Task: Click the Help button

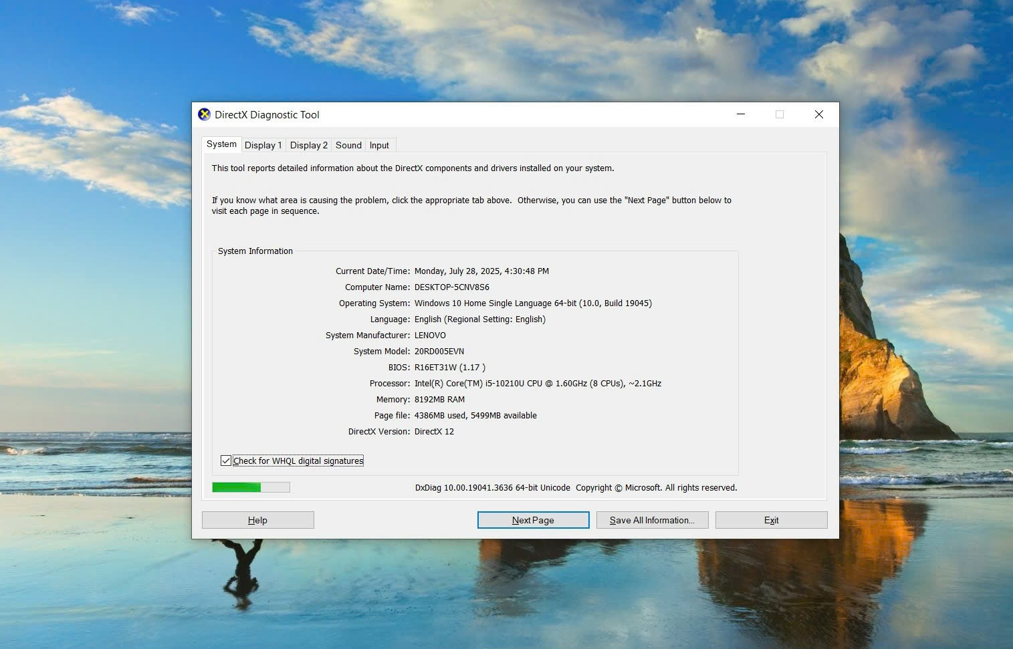Action: pos(257,520)
